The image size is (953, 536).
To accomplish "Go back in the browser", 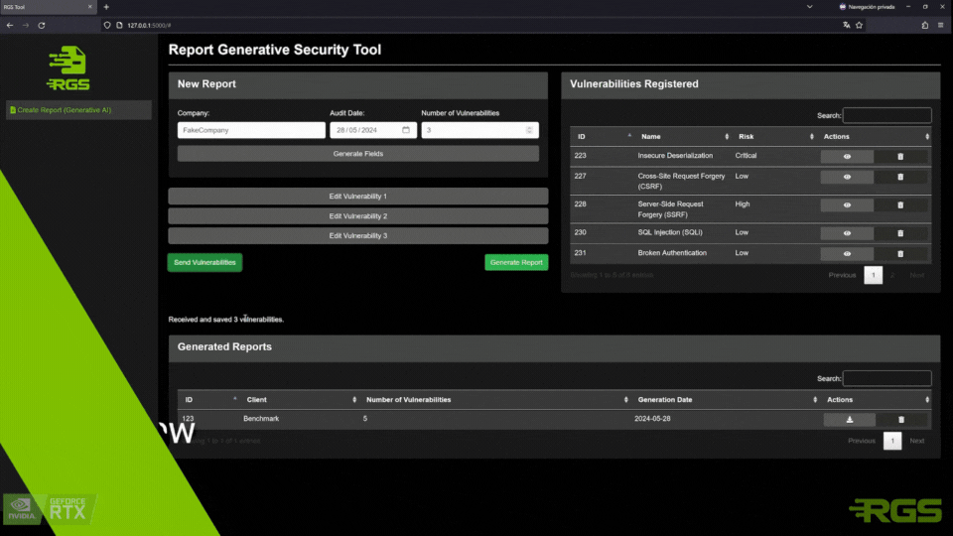I will [x=10, y=25].
